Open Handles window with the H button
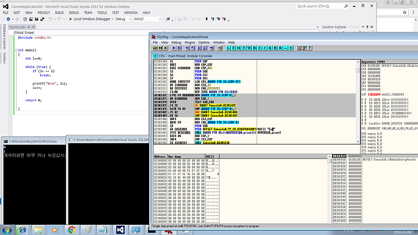The height and width of the screenshot is (235, 418). click(x=254, y=48)
